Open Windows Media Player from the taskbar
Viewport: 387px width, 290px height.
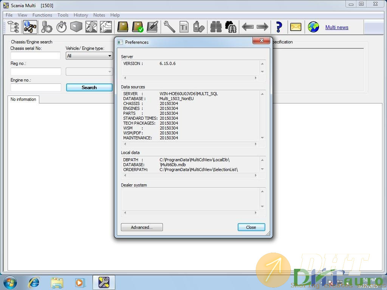click(x=80, y=282)
